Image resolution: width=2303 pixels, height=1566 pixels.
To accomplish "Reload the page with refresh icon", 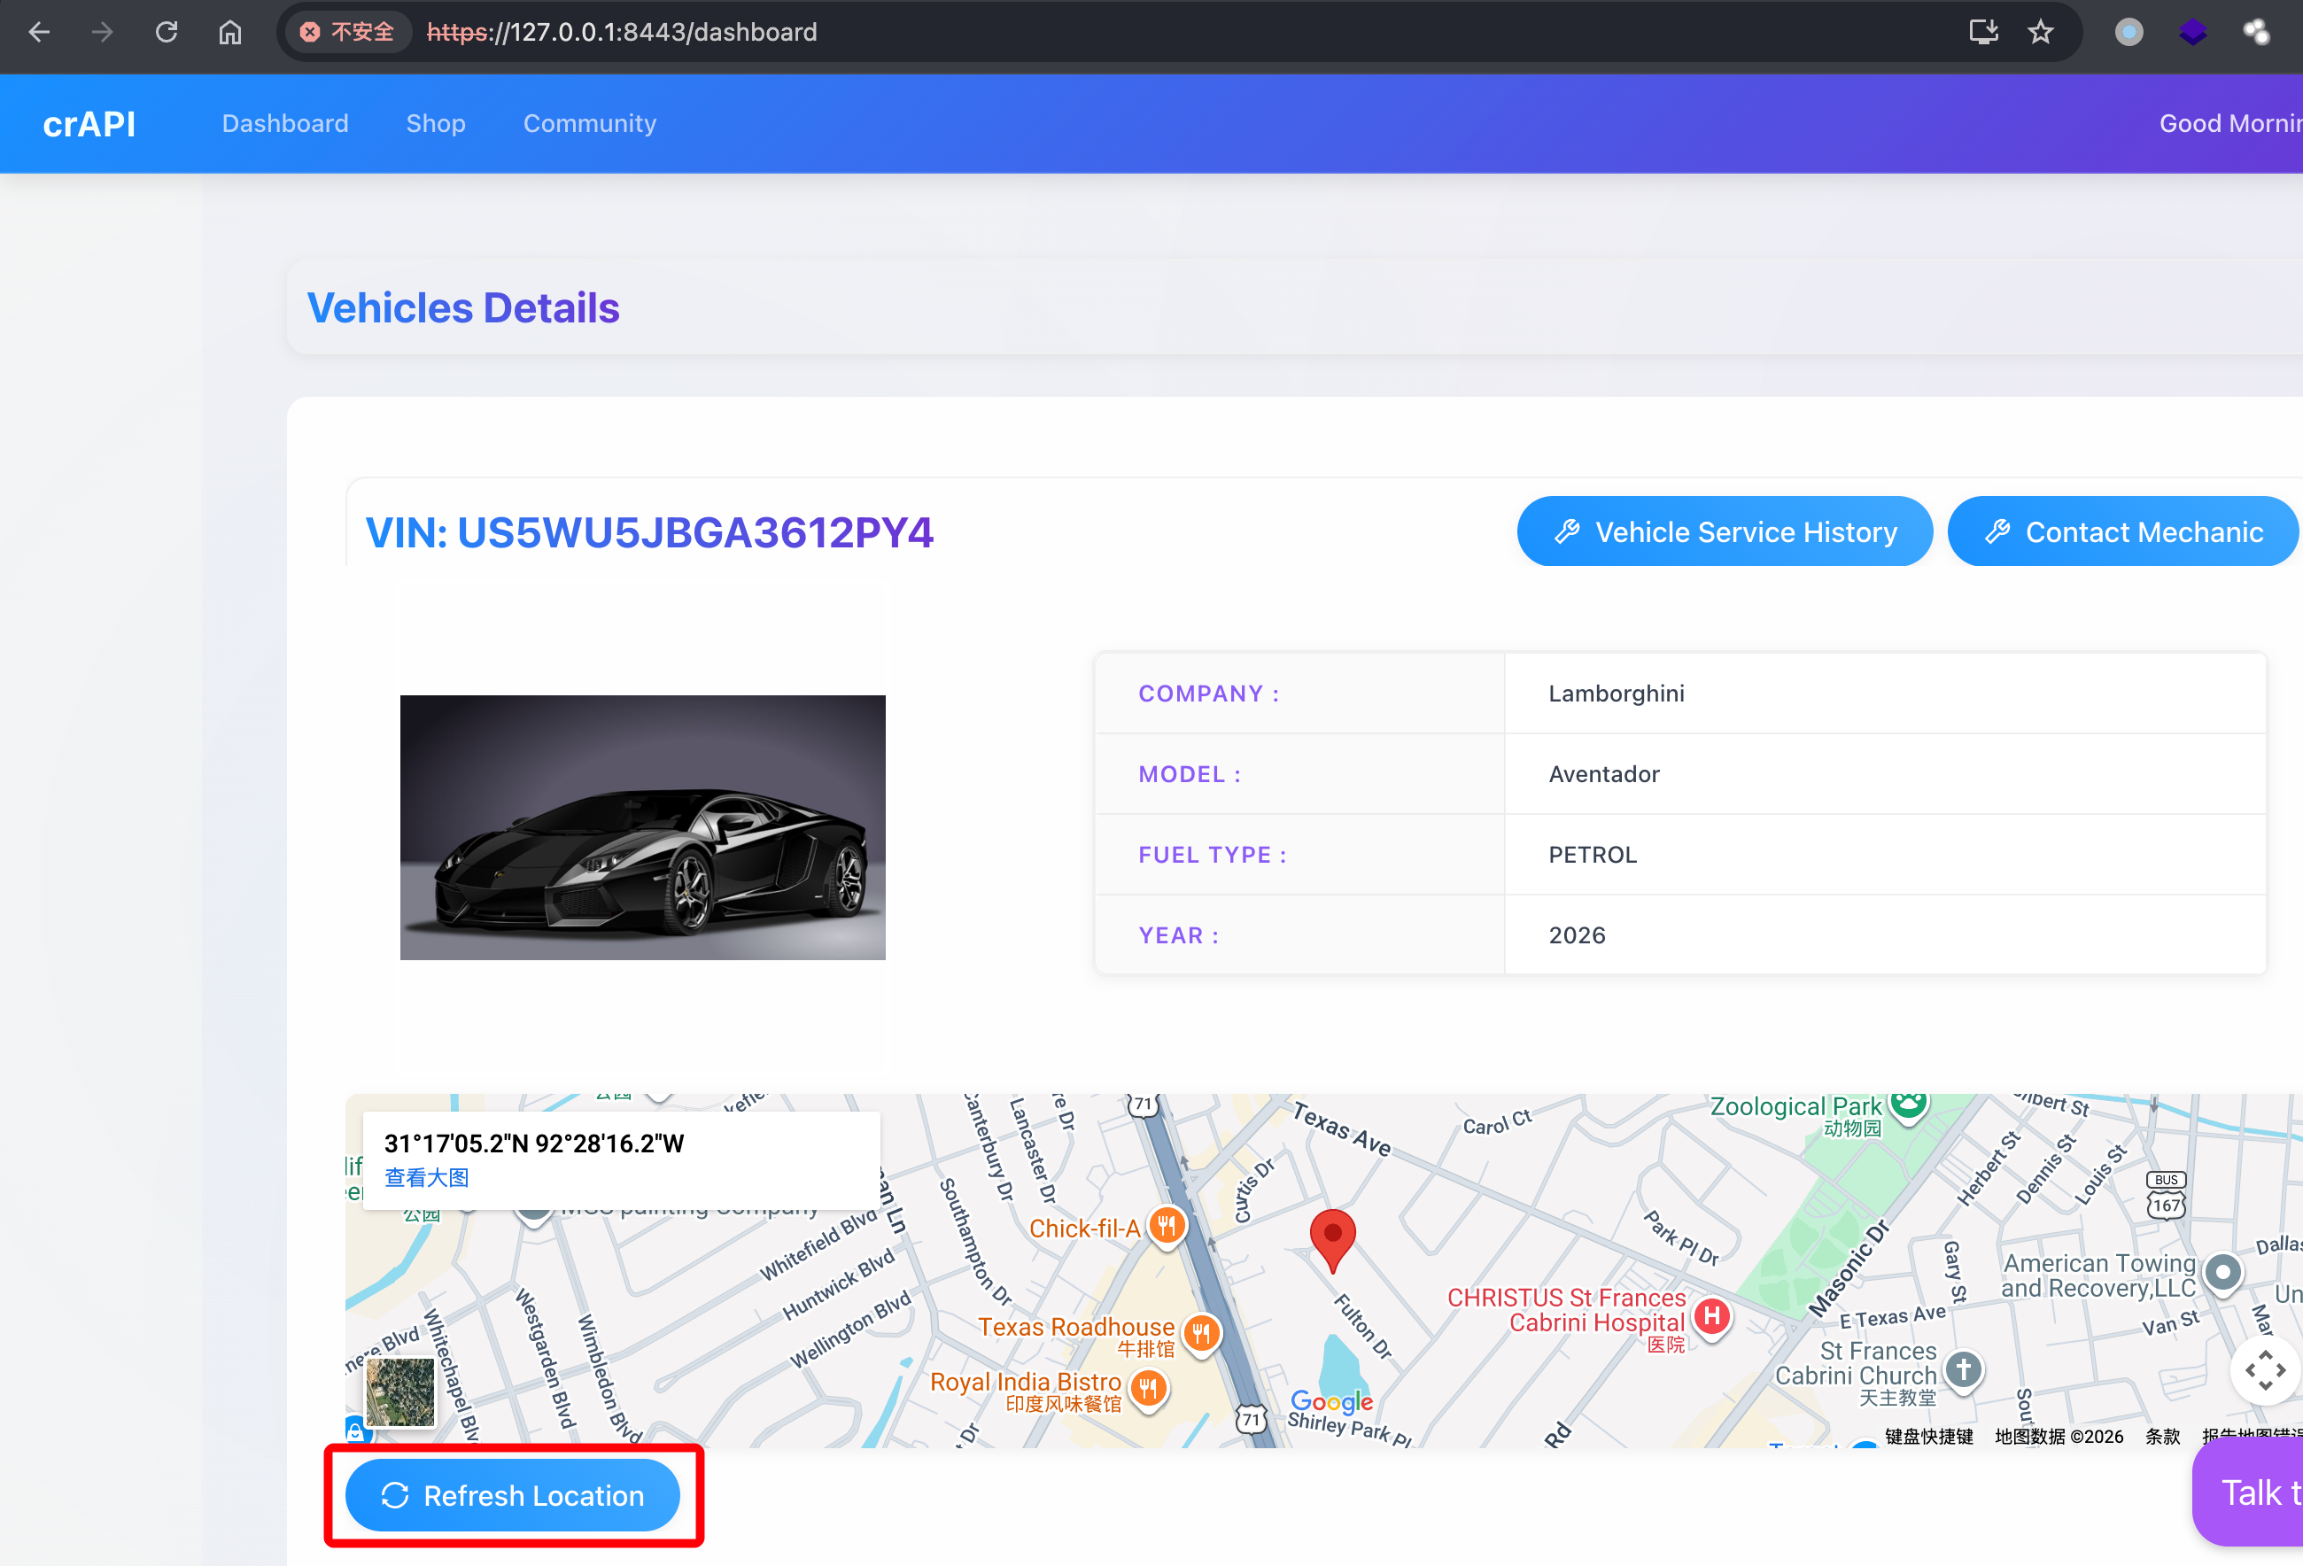I will pyautogui.click(x=167, y=33).
